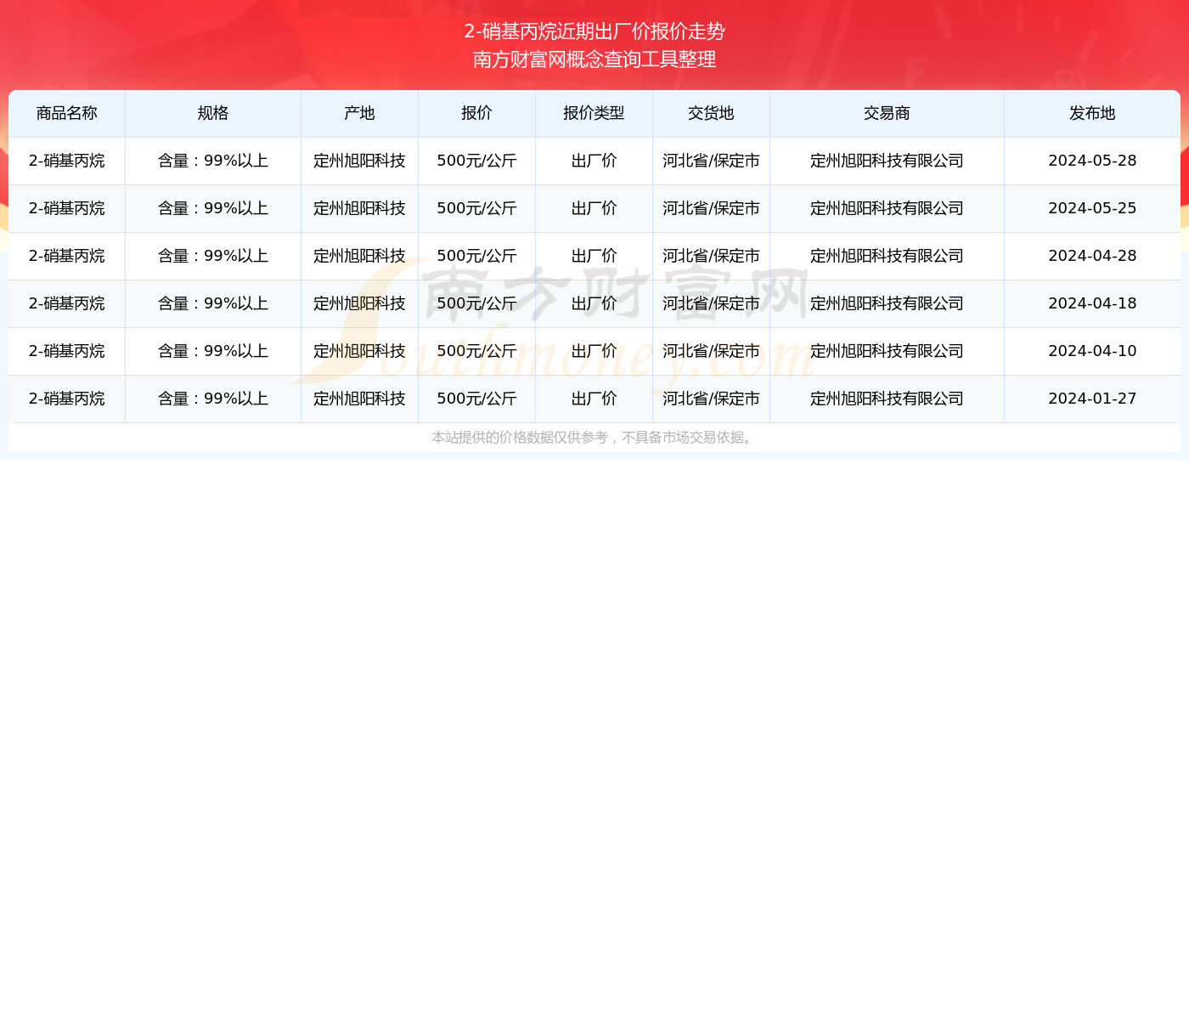Select the date cell 2024-04-10
The height and width of the screenshot is (1024, 1189).
click(x=1092, y=351)
